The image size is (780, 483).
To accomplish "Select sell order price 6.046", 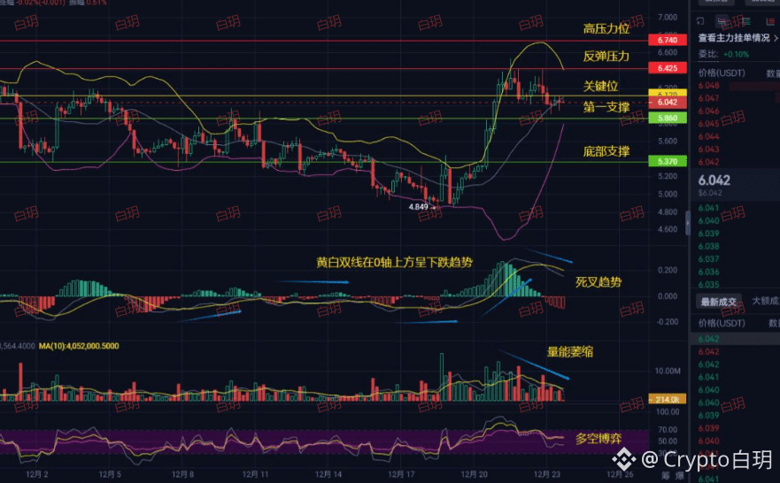I will 708,111.
